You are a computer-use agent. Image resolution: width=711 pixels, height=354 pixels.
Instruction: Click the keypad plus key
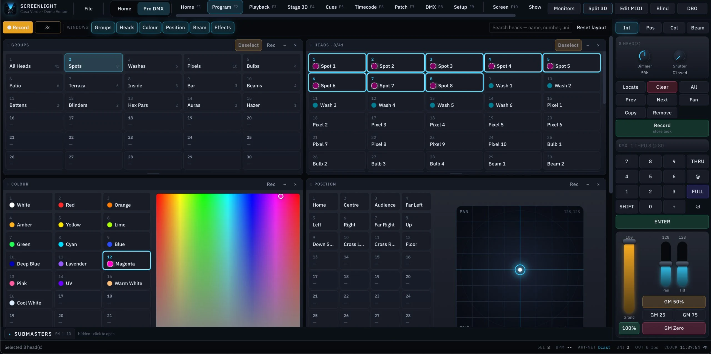click(674, 206)
